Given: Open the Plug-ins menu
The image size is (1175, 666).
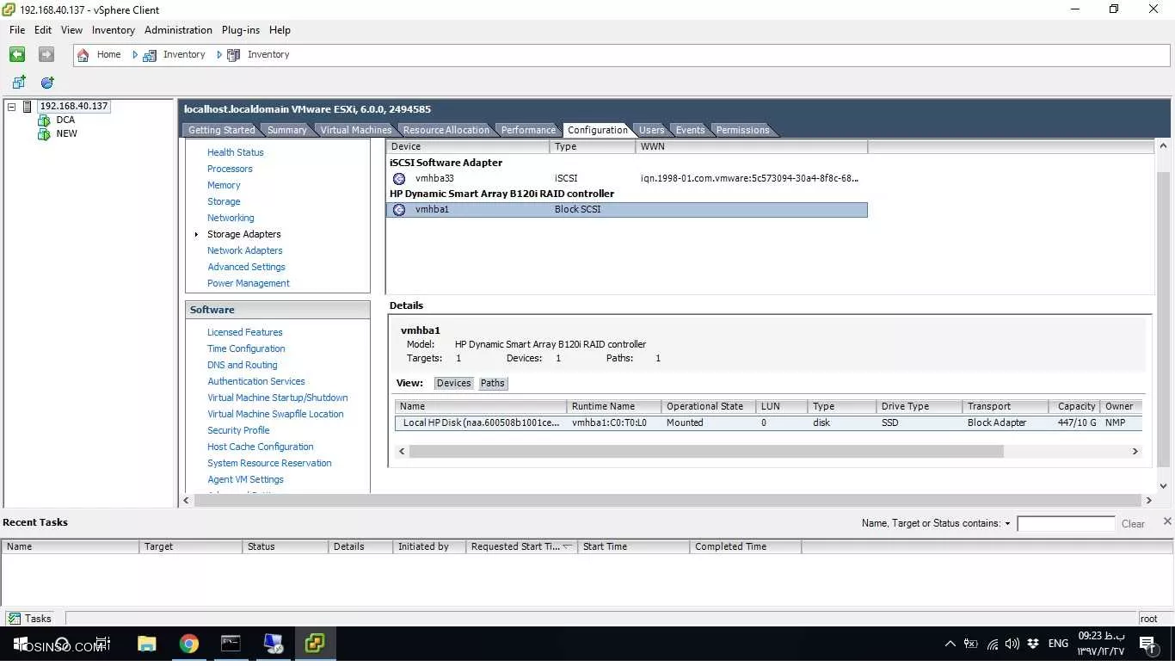Looking at the screenshot, I should (x=241, y=30).
